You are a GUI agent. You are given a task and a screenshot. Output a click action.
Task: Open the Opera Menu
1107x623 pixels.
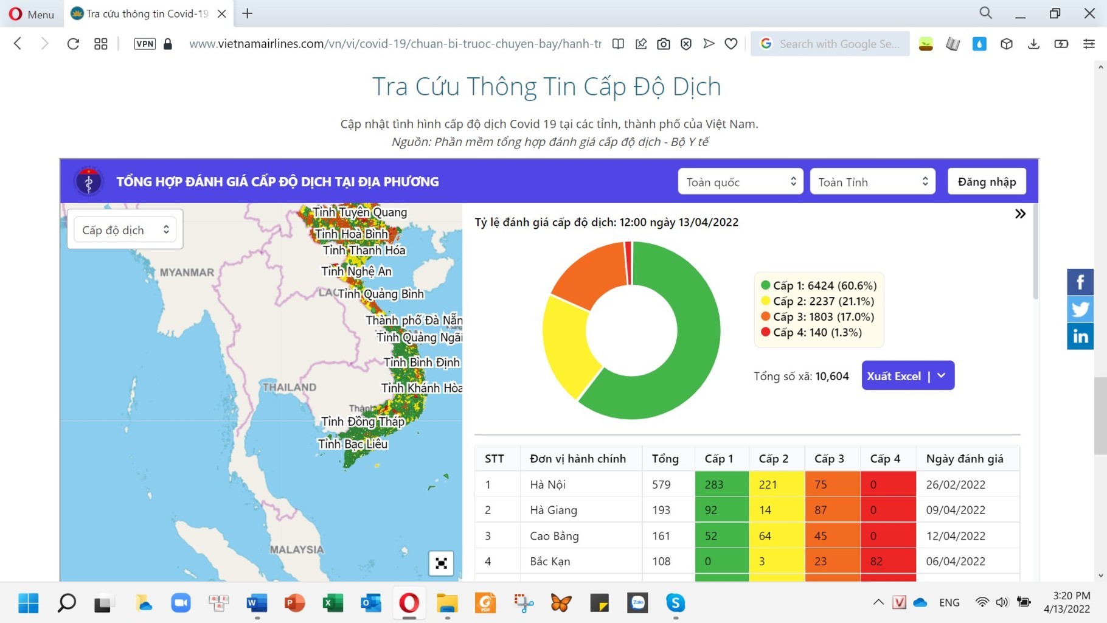pos(32,14)
